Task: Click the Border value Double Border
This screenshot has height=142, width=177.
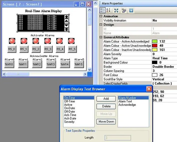Action: pos(163,67)
